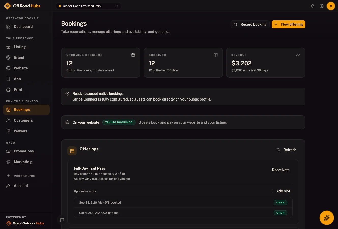Image resolution: width=338 pixels, height=229 pixels.
Task: Click Add features
Action: 26,176
